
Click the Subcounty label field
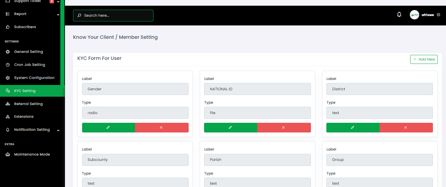135,160
